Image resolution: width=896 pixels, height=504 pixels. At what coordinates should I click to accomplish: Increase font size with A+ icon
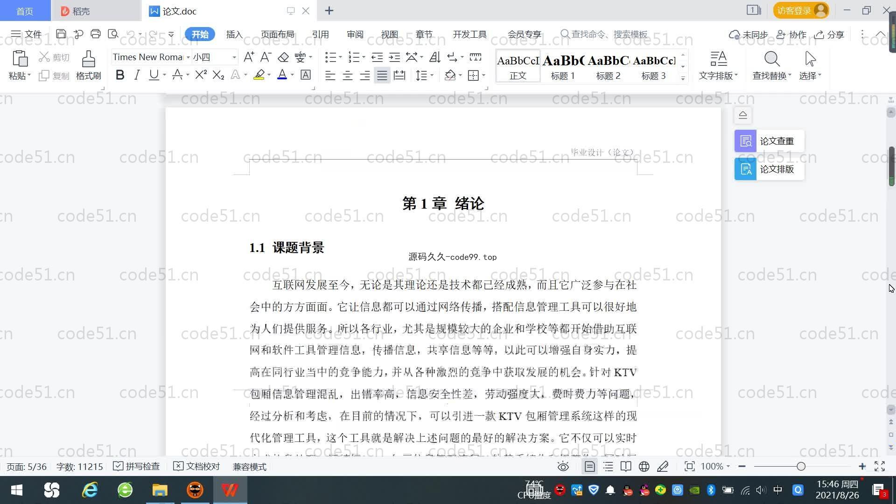[x=249, y=57]
